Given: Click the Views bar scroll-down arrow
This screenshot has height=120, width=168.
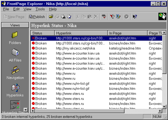Looking at the screenshot, I should [x=26, y=110].
